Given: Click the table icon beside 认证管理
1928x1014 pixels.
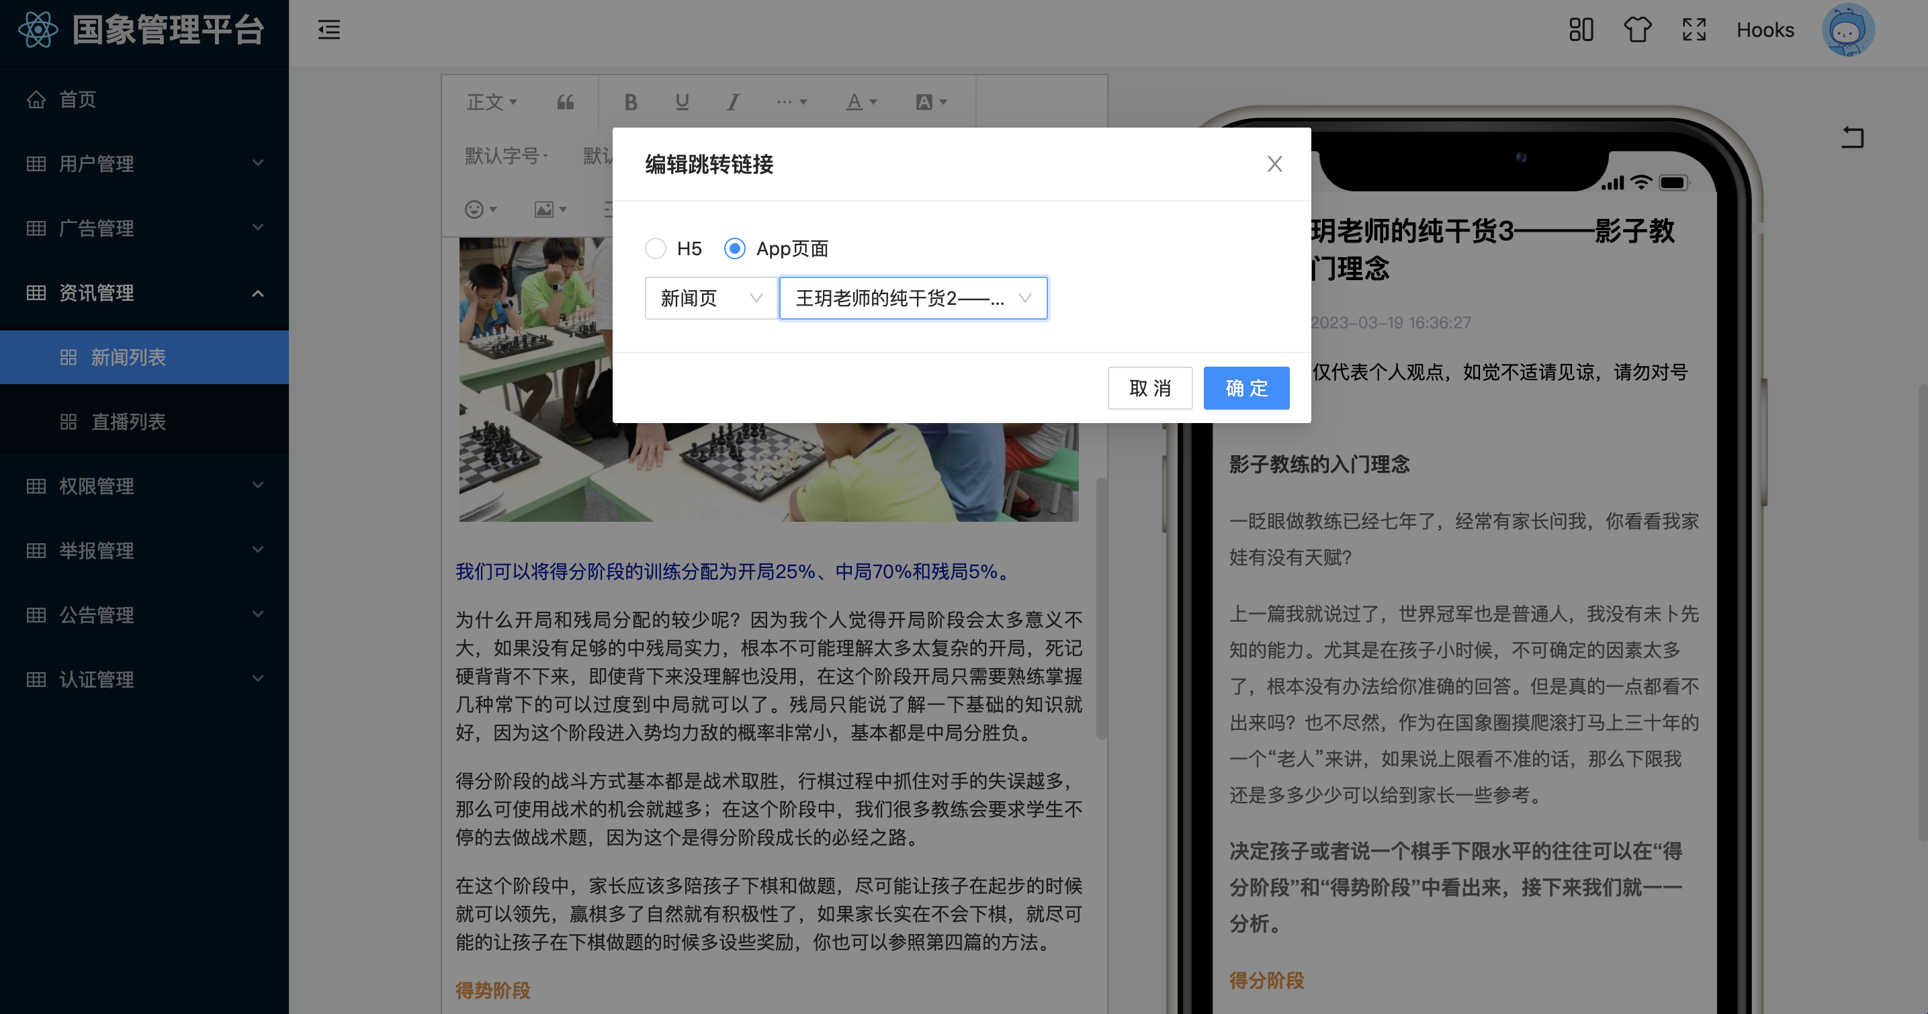Looking at the screenshot, I should [36, 679].
